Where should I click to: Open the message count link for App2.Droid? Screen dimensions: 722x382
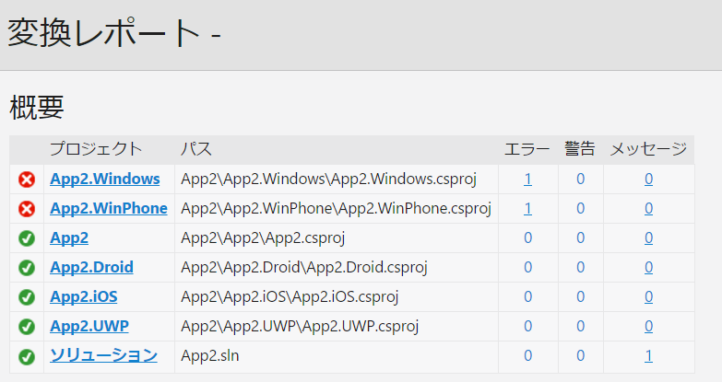pyautogui.click(x=648, y=267)
